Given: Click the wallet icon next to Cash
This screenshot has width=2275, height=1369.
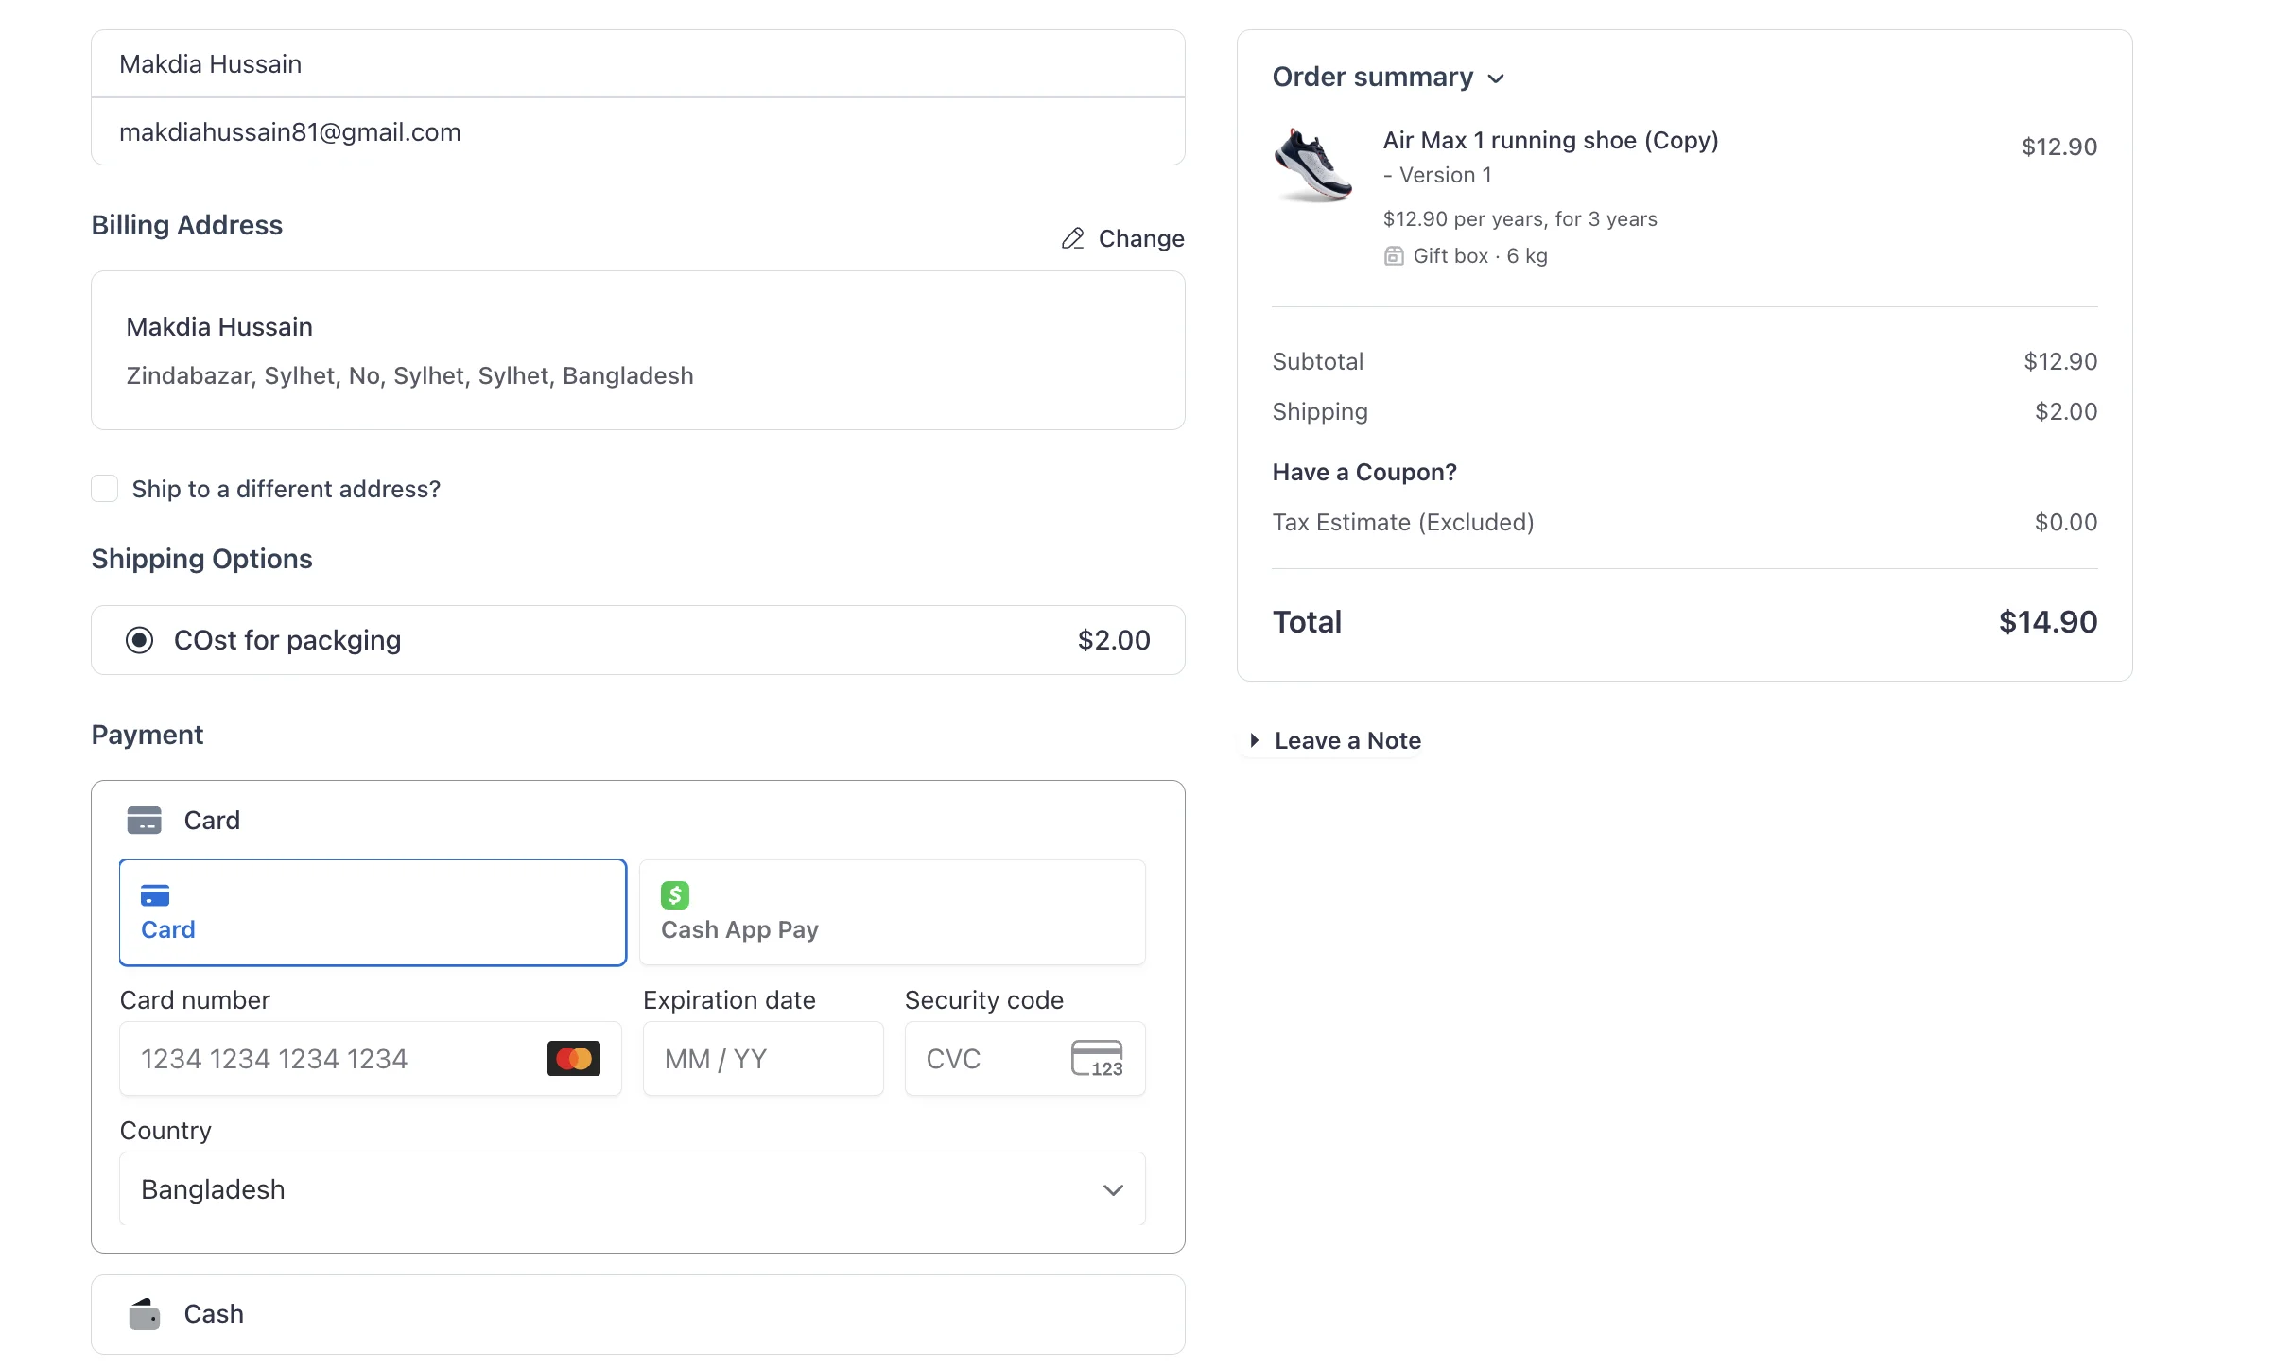Looking at the screenshot, I should click(143, 1313).
